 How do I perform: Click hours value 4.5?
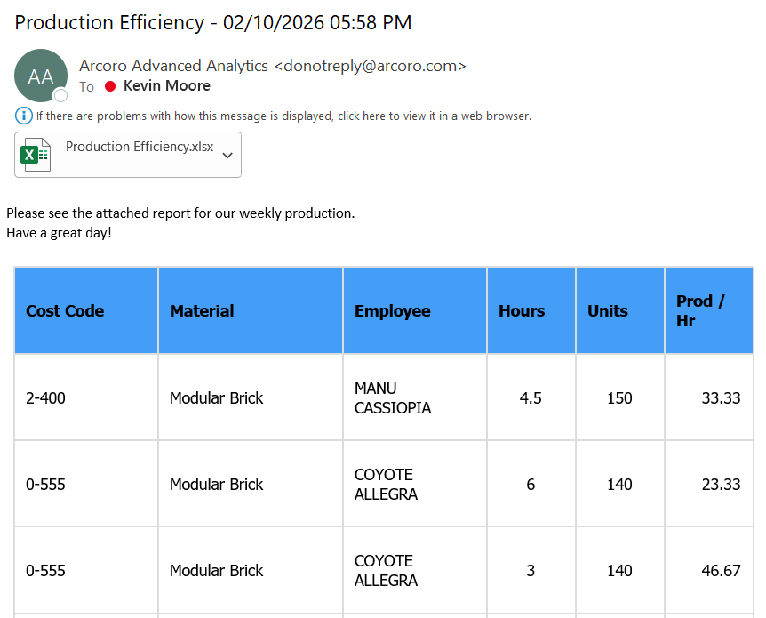pyautogui.click(x=530, y=398)
